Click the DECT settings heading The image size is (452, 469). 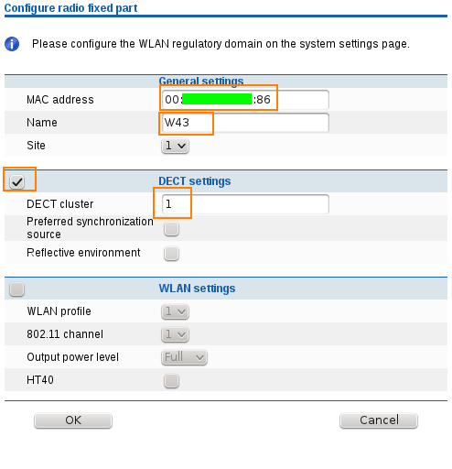pyautogui.click(x=195, y=181)
